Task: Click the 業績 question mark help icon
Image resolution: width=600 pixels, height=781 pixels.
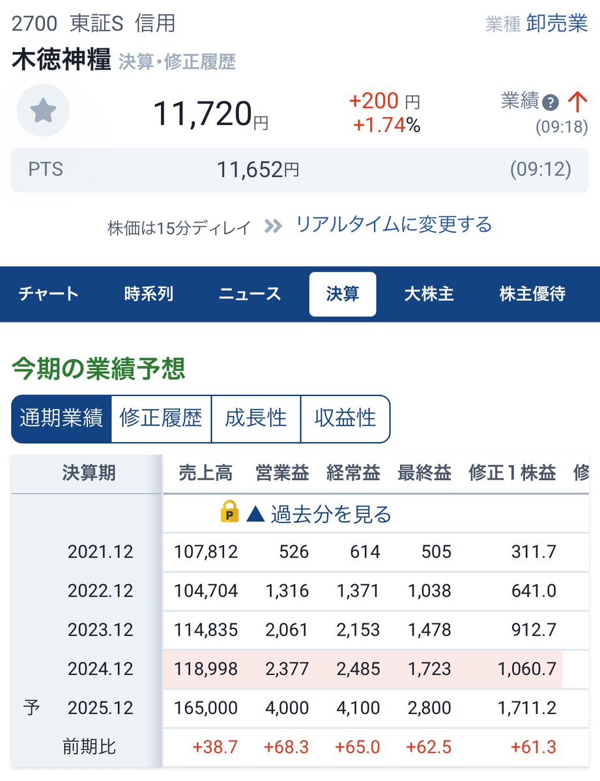Action: [550, 103]
